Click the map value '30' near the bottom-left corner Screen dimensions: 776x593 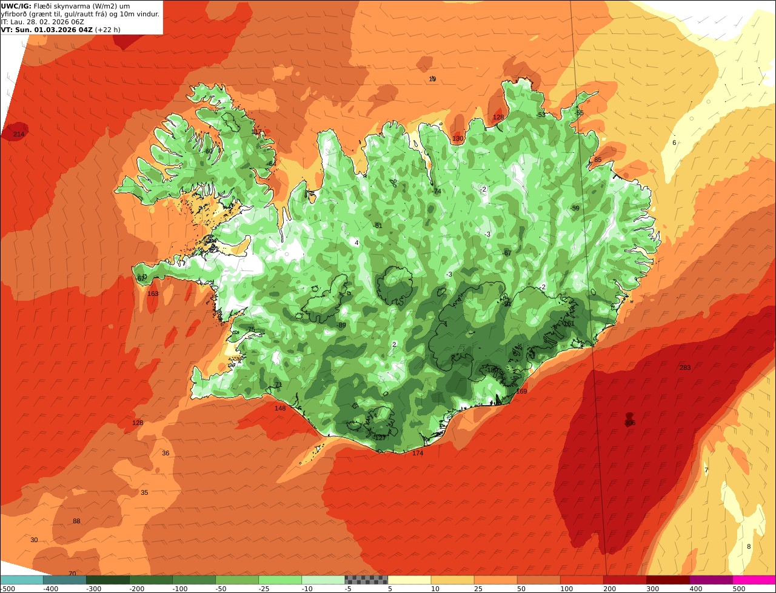(34, 540)
